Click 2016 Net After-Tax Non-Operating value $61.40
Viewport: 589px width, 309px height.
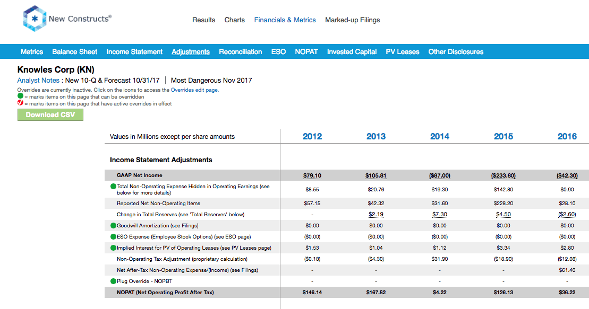(x=567, y=270)
